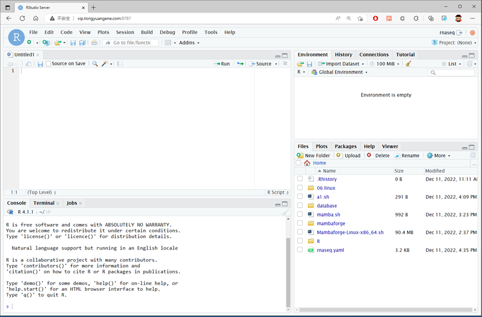Save current document from main toolbar
This screenshot has width=482, height=317.
pyautogui.click(x=73, y=43)
